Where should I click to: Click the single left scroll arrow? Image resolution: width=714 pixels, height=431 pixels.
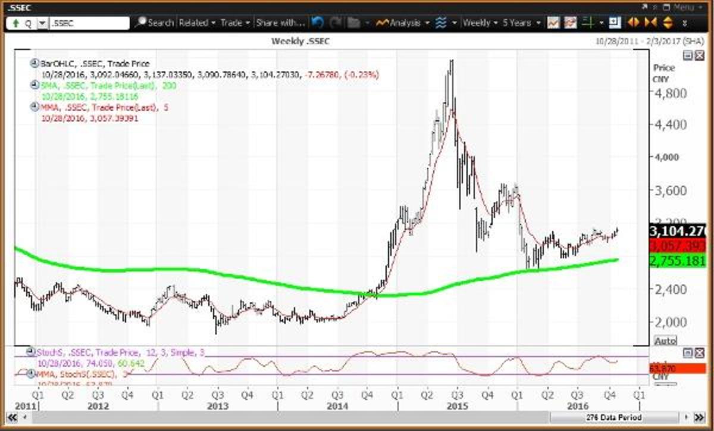(x=25, y=417)
